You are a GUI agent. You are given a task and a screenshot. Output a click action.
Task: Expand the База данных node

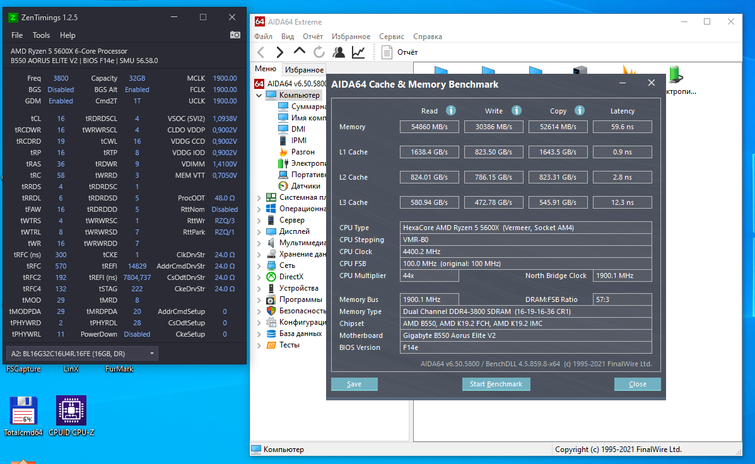coord(259,333)
